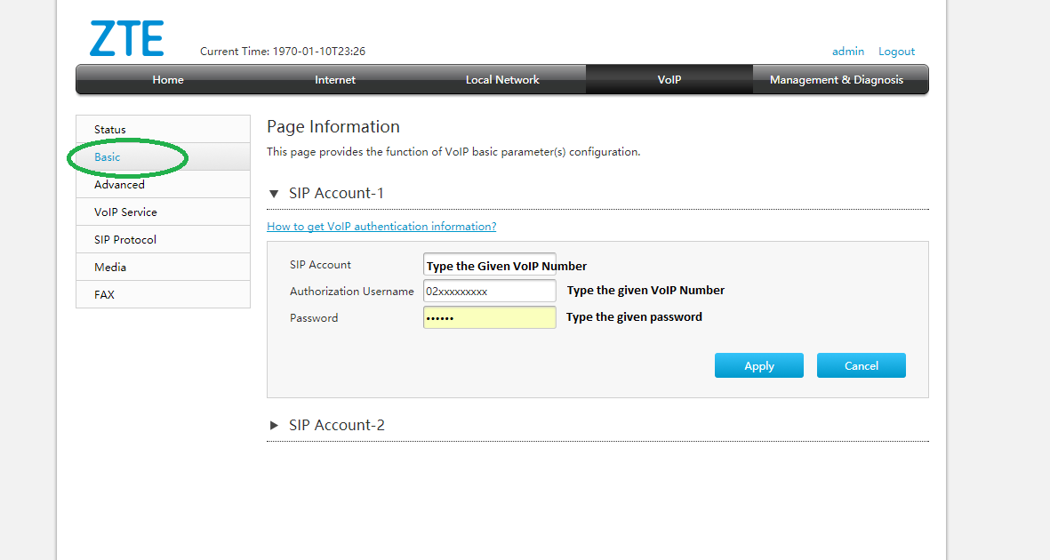Image resolution: width=1050 pixels, height=560 pixels.
Task: Click VoIP basic parameter description text
Action: [453, 152]
